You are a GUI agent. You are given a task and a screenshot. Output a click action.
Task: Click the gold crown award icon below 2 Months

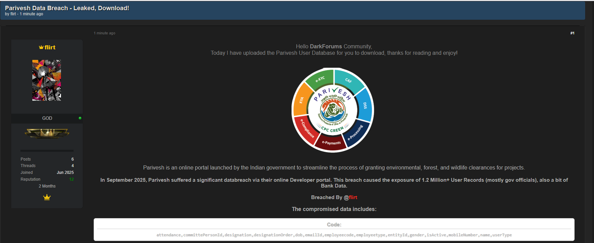(x=47, y=197)
